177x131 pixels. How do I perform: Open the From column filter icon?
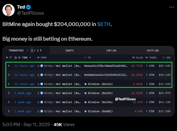tap(38, 58)
